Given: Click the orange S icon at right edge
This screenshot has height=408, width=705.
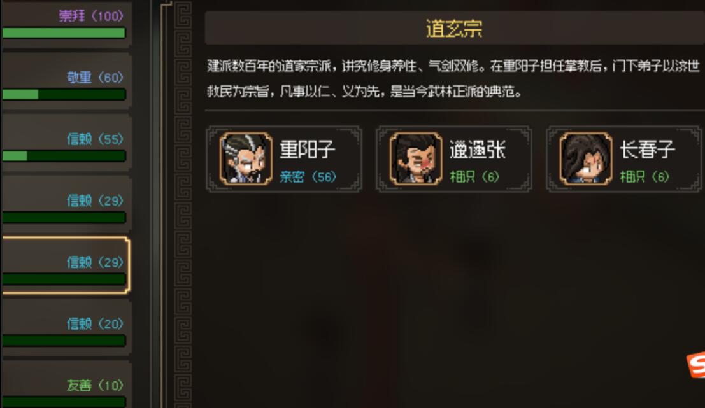Looking at the screenshot, I should tap(696, 365).
